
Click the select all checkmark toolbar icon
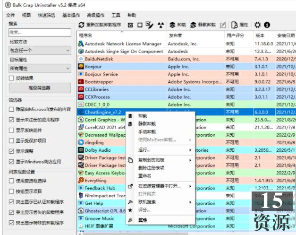[x=130, y=25]
